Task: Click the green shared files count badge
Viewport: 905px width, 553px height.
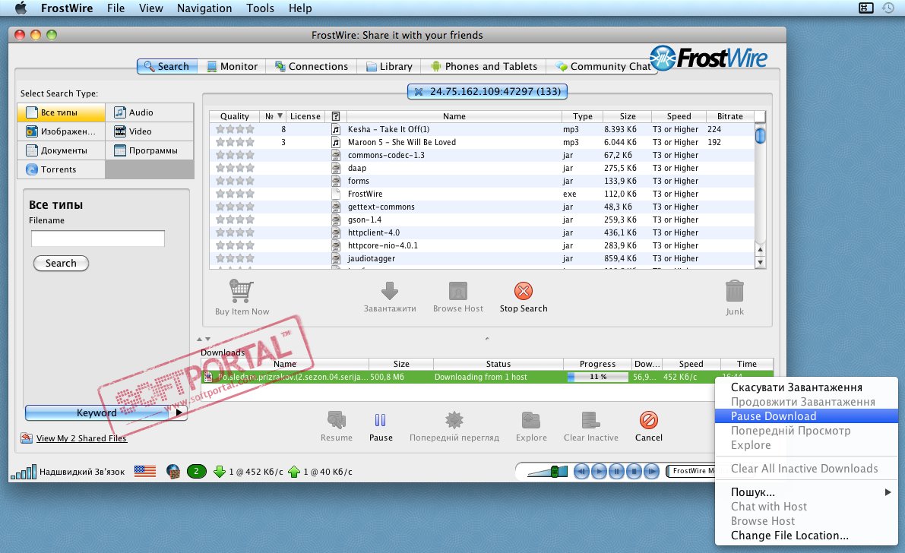Action: click(x=196, y=471)
